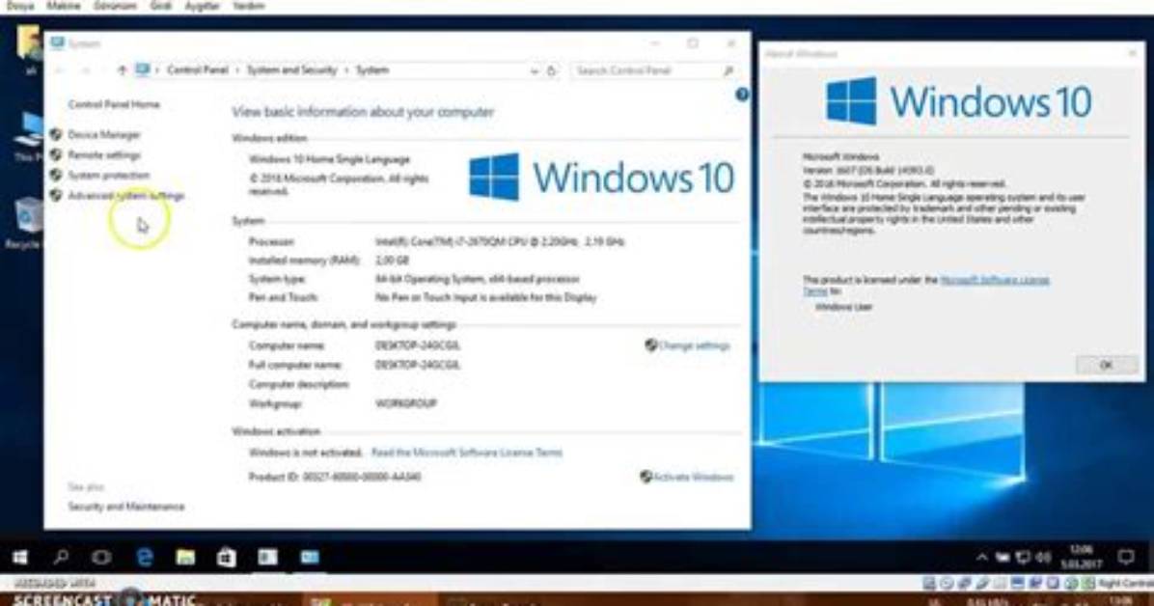The height and width of the screenshot is (606, 1154).
Task: Open the Windows Start menu
Action: pos(20,558)
